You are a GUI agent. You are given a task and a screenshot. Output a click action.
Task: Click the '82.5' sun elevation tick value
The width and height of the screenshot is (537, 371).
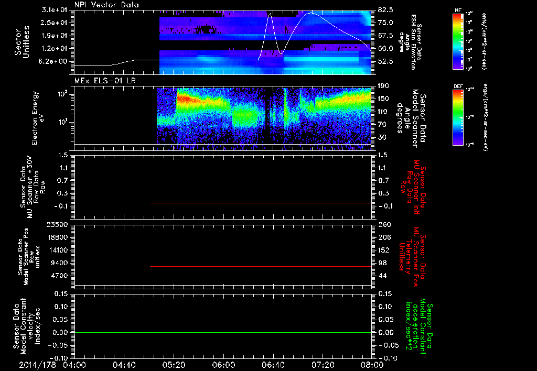click(385, 9)
